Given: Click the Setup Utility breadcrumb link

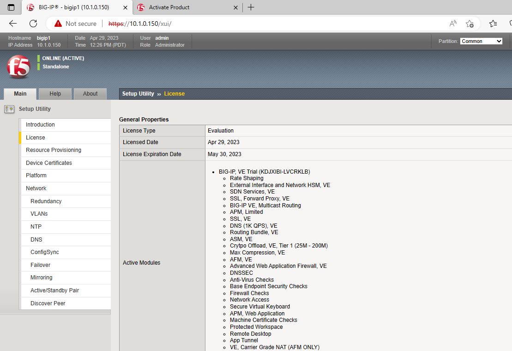Looking at the screenshot, I should [138, 94].
